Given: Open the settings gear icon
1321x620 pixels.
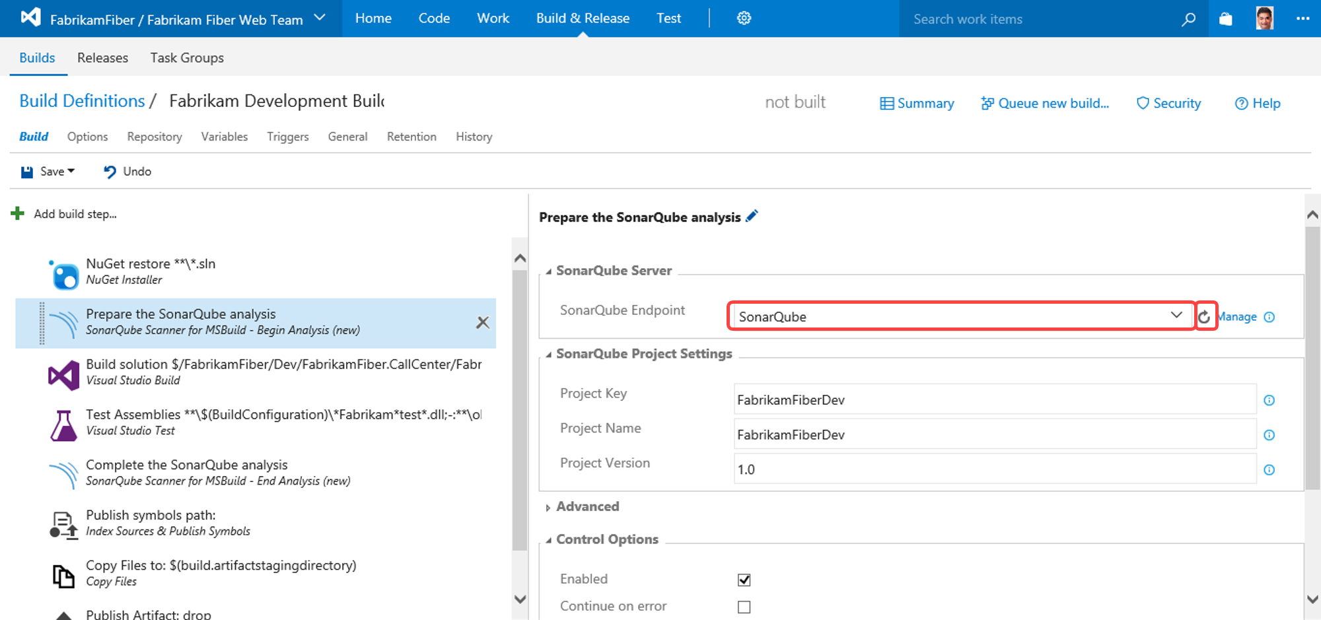Looking at the screenshot, I should click(744, 18).
